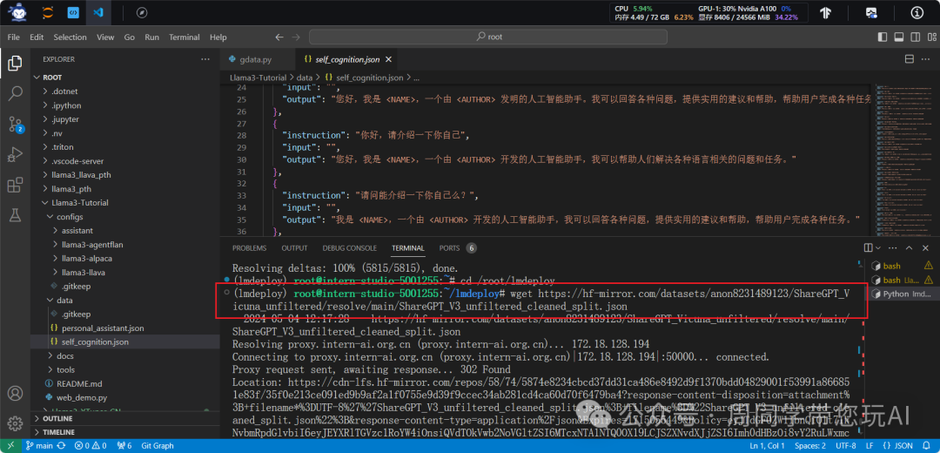Switch to the DEBUG CONSOLE panel tab
The height and width of the screenshot is (453, 940).
[x=350, y=247]
